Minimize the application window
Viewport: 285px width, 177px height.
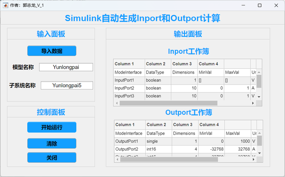click(x=243, y=6)
